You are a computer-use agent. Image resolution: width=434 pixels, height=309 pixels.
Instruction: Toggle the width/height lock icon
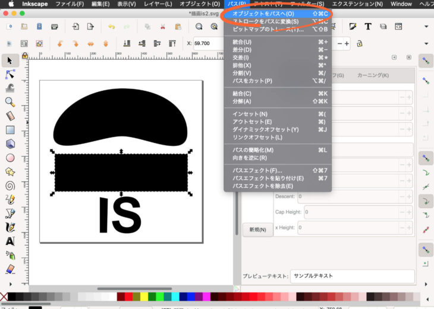point(360,43)
